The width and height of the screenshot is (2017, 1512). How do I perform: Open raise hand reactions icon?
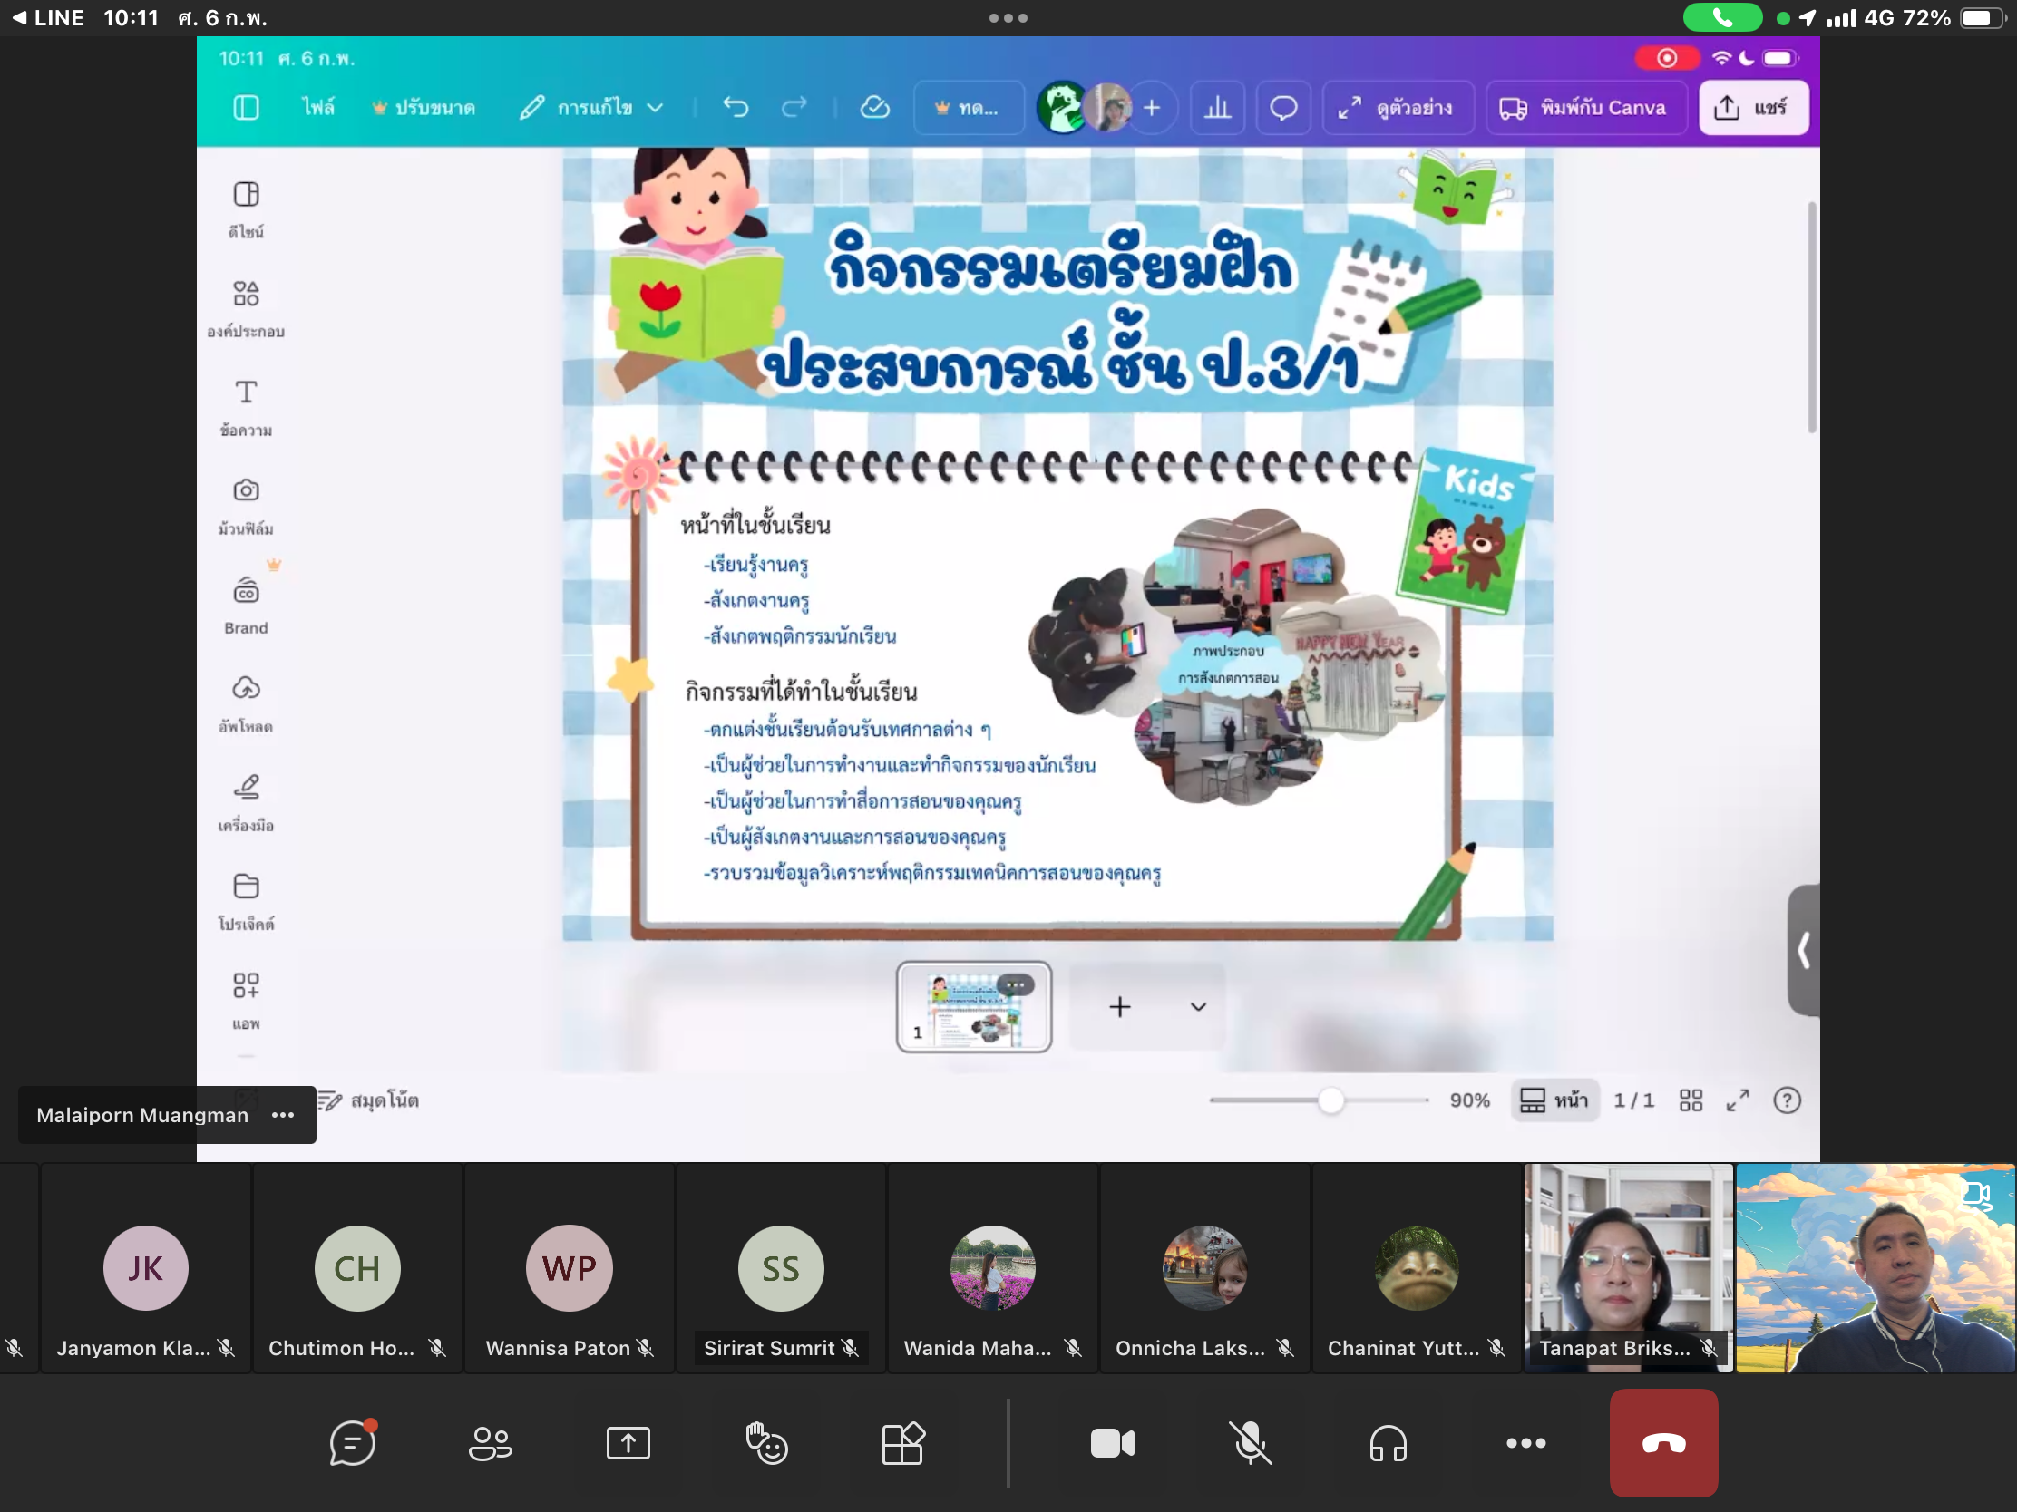766,1443
